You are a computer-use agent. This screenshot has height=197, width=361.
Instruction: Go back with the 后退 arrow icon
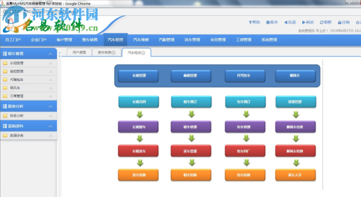[286, 22]
